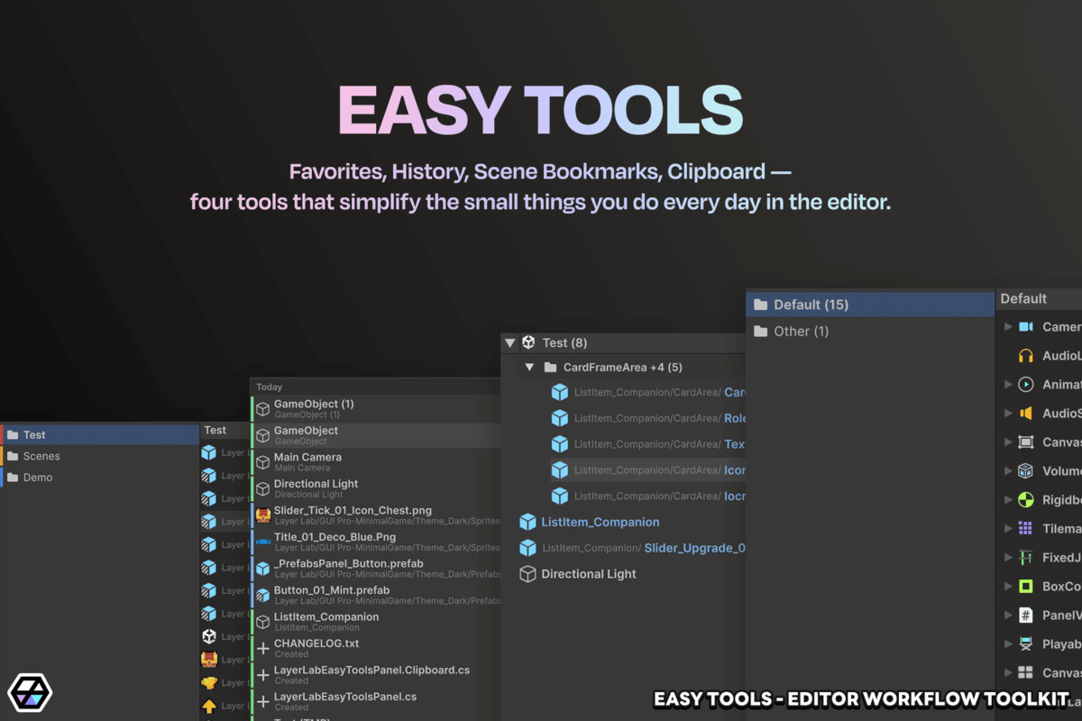Select the Default (15) clipboard group
Screen dimensions: 1082x721
pos(871,305)
